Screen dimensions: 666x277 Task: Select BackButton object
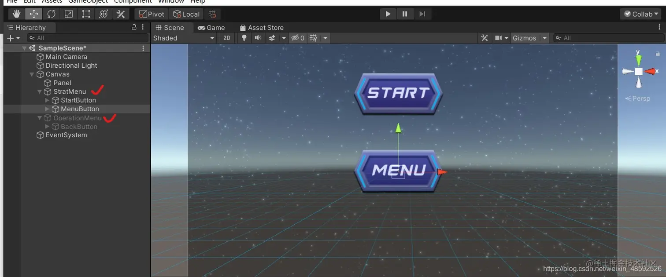pyautogui.click(x=79, y=127)
